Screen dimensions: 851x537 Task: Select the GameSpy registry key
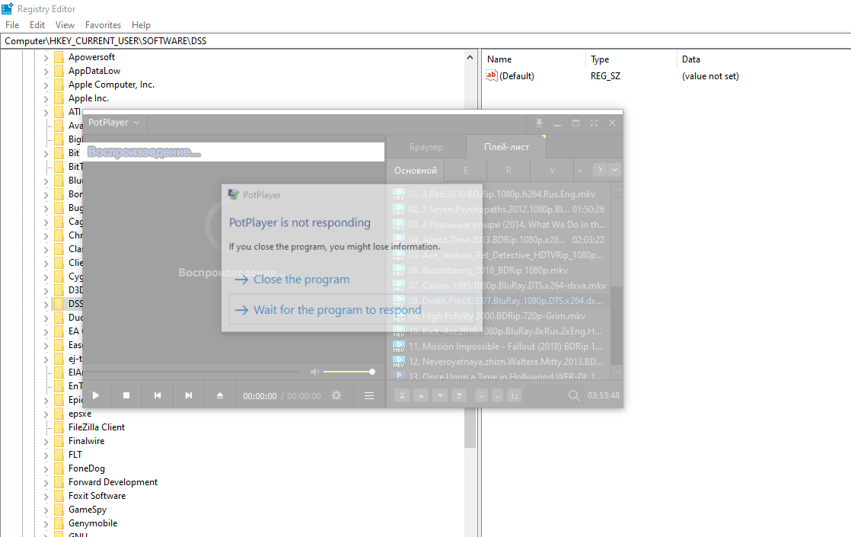click(x=88, y=510)
